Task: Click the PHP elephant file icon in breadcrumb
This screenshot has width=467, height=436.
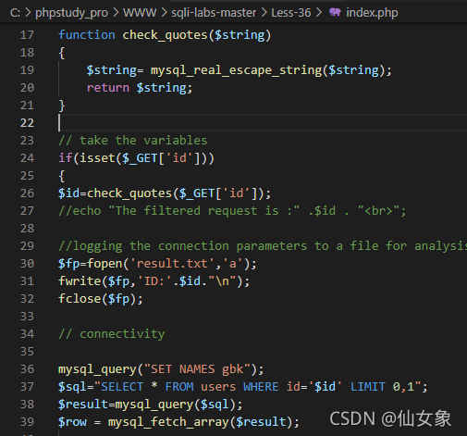Action: pyautogui.click(x=335, y=13)
